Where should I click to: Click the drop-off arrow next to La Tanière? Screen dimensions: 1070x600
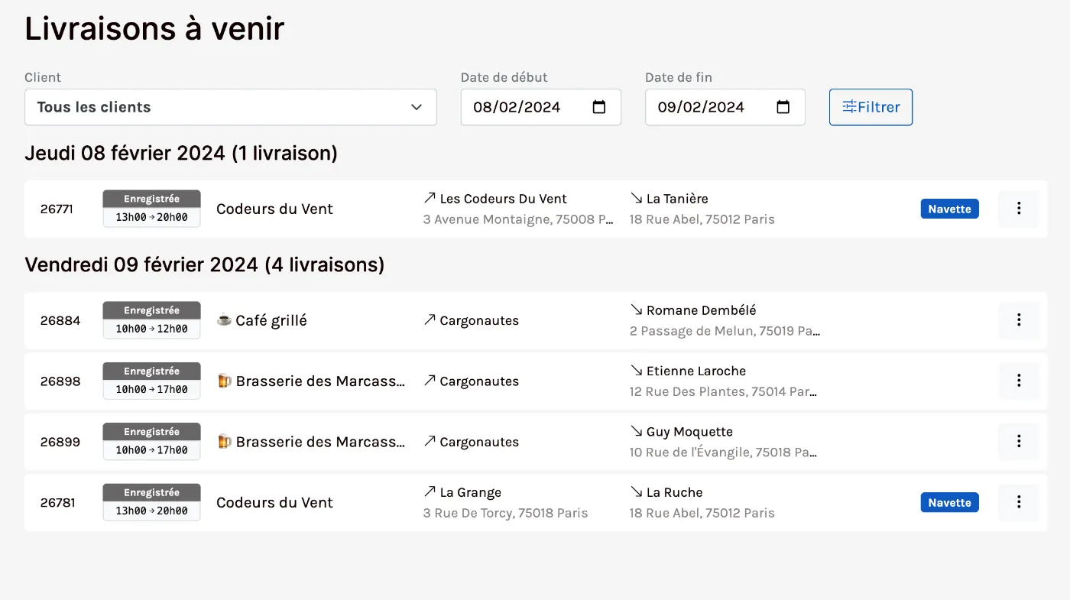(636, 198)
